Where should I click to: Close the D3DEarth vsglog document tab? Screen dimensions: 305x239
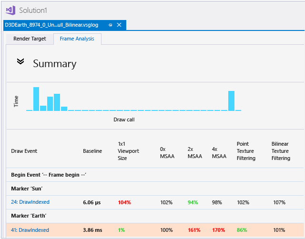(x=119, y=25)
